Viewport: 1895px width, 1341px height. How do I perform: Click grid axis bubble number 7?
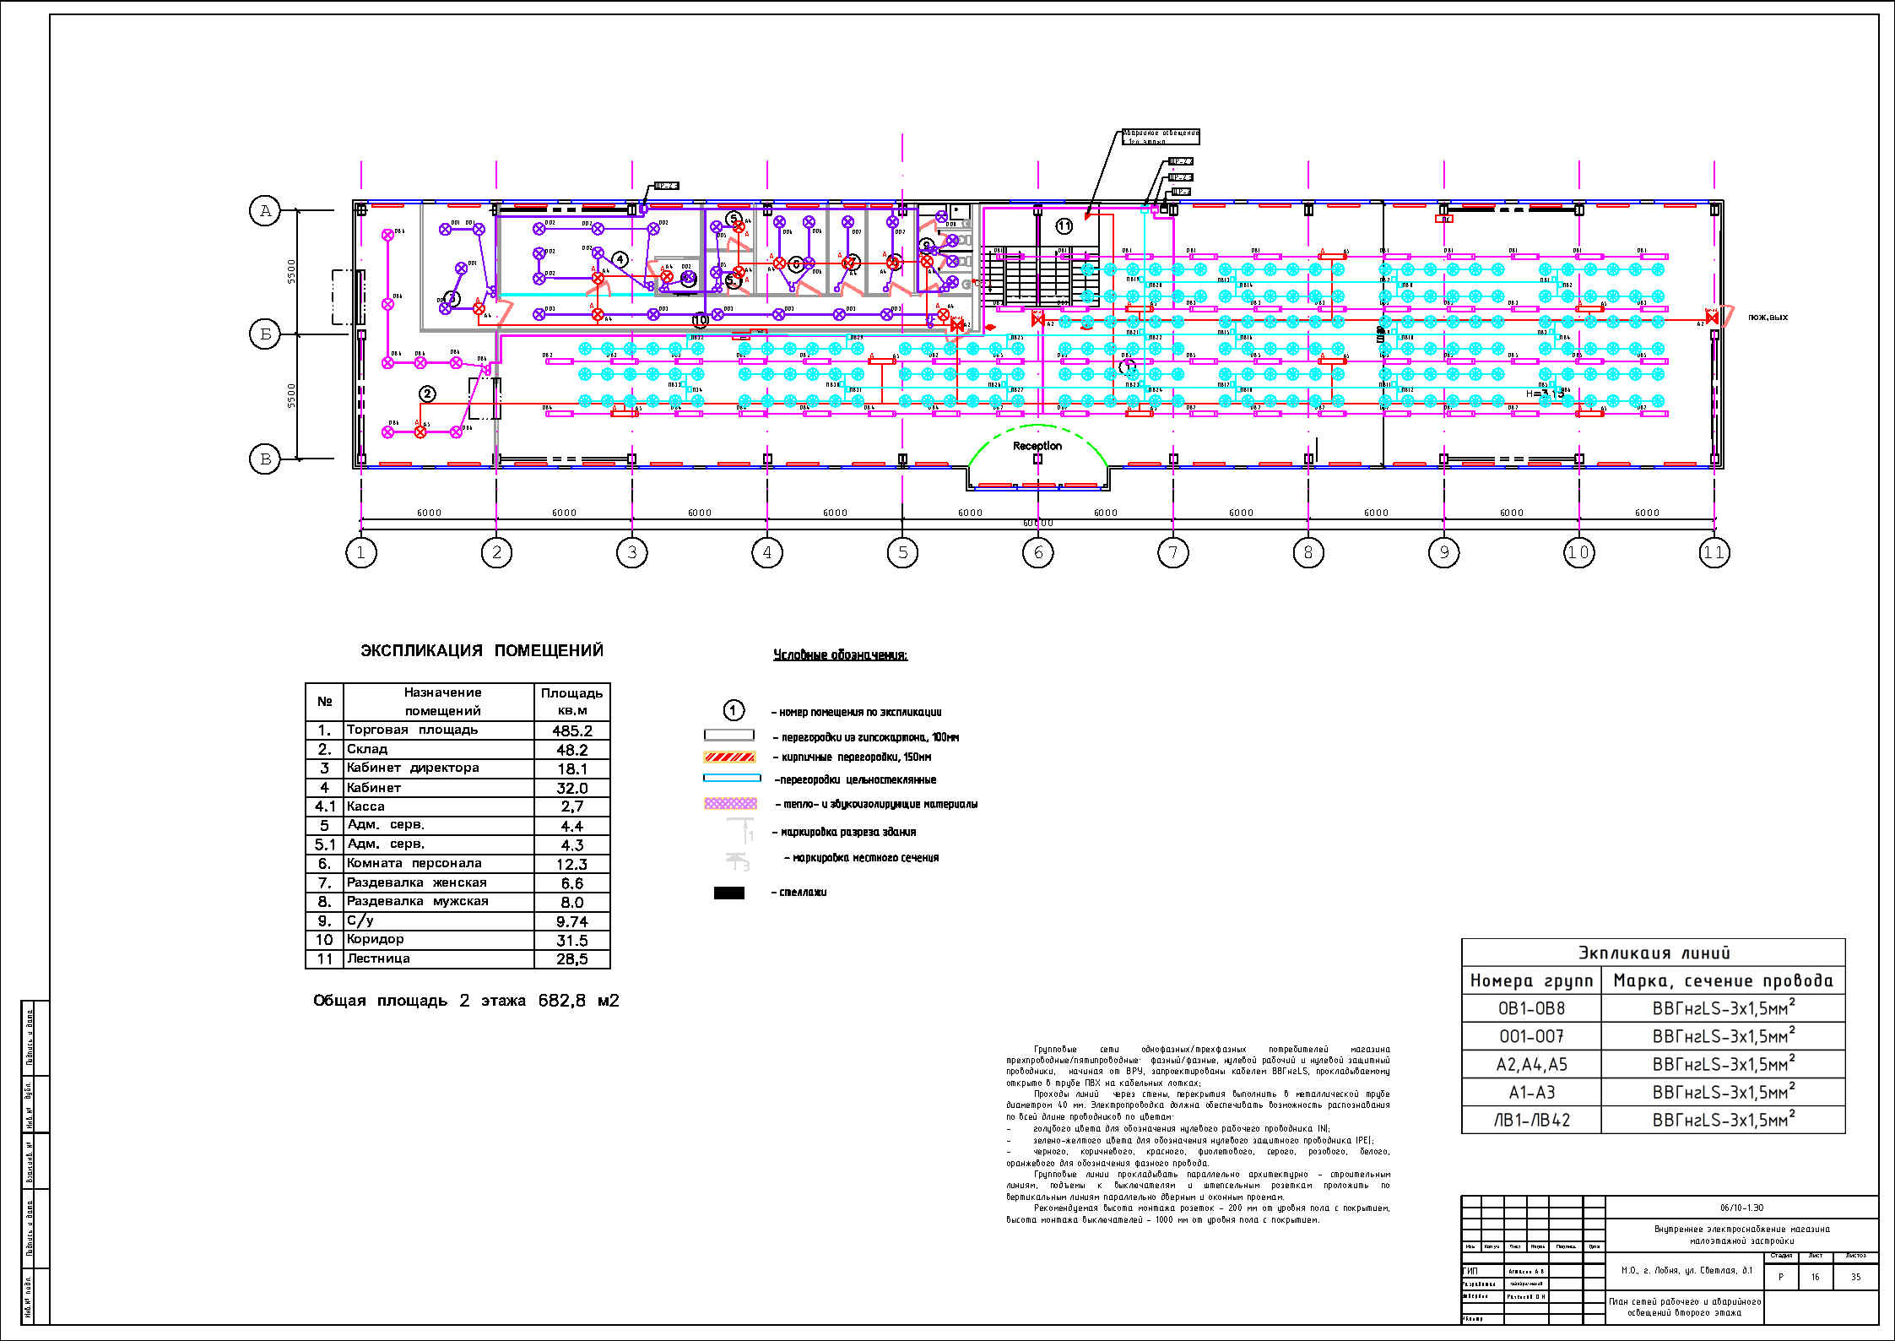point(1172,552)
